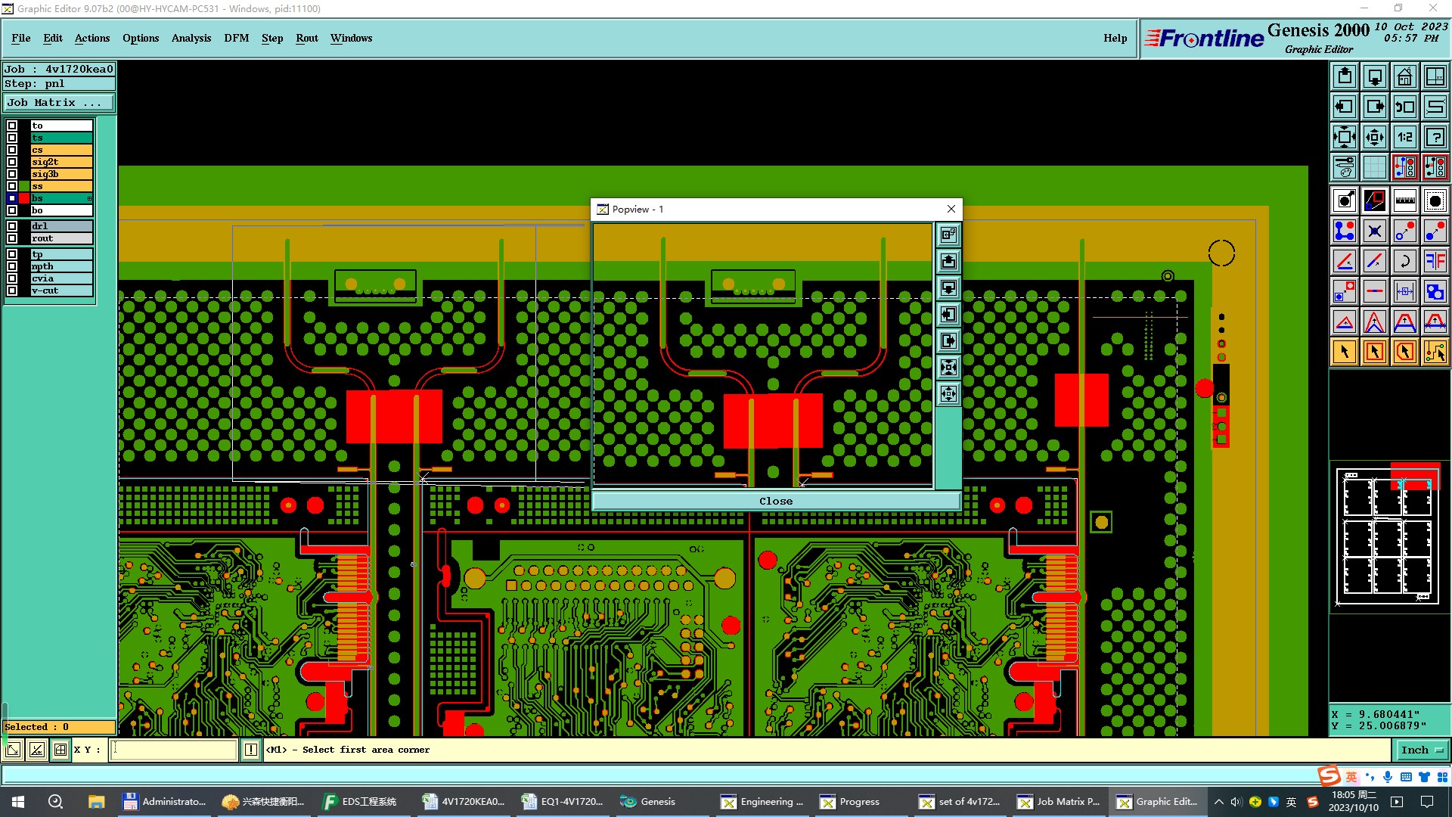Click the delete feature X icon
The image size is (1452, 817).
click(1374, 231)
